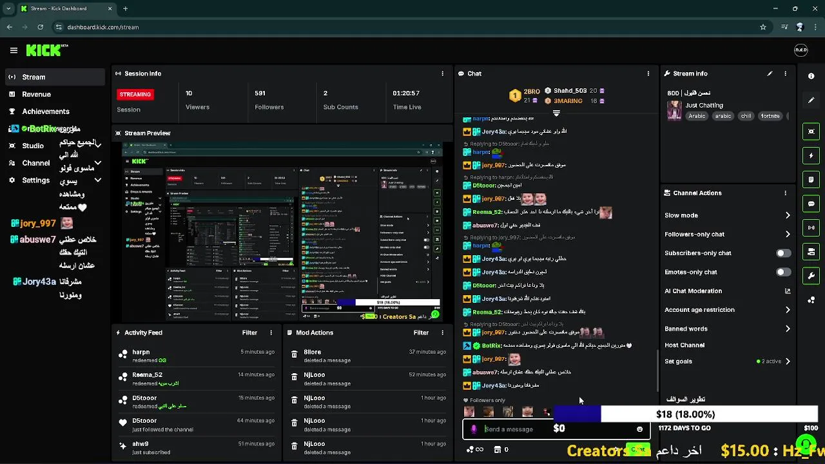Viewport: 825px width, 464px height.
Task: Click Reema_52 entry in Activity Feed
Action: click(197, 379)
